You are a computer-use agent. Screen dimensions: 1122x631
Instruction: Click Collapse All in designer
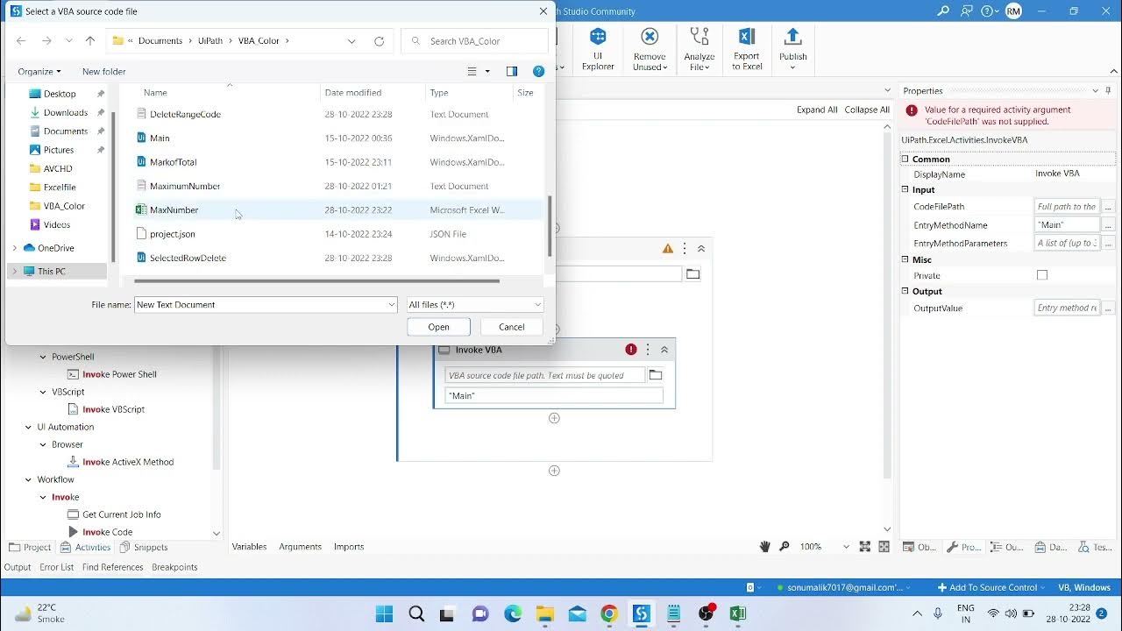867,110
